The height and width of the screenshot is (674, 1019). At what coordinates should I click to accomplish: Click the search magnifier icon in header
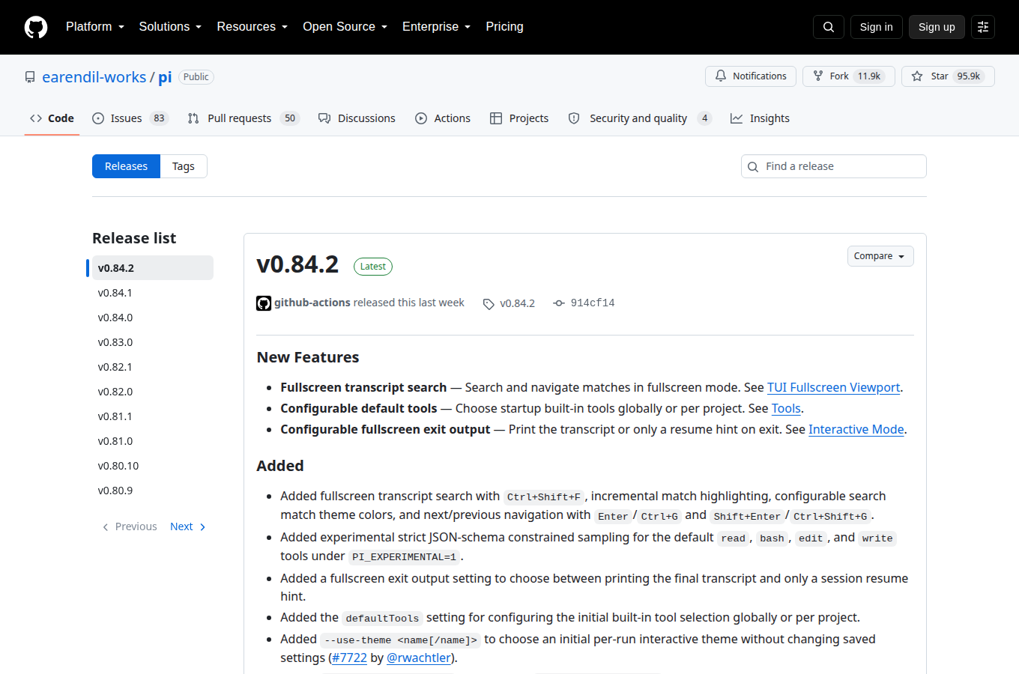[829, 27]
